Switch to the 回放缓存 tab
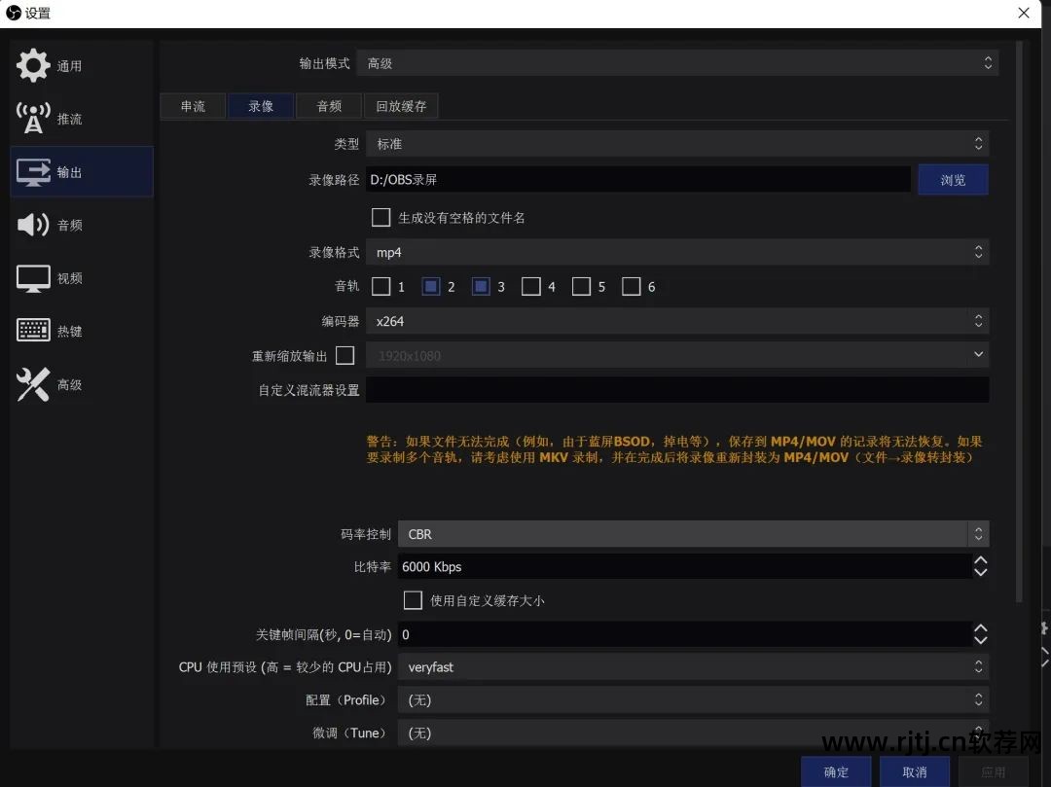 pos(400,106)
